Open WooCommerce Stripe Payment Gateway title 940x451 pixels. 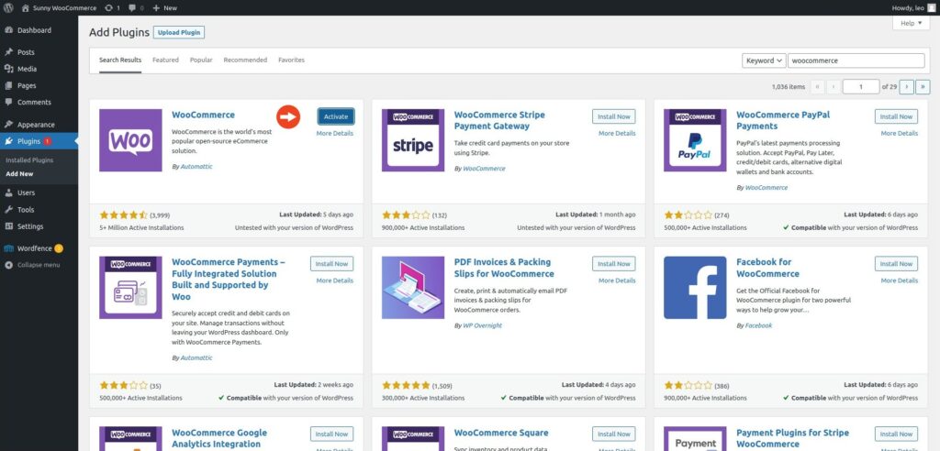(x=499, y=120)
